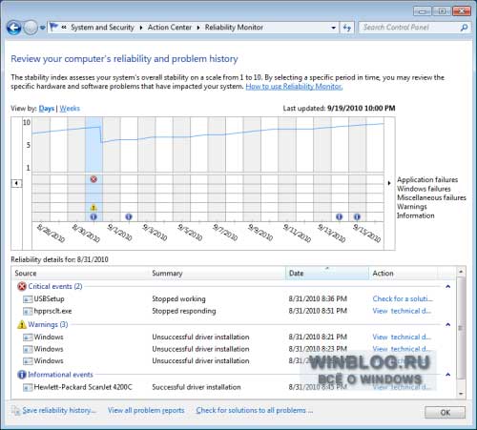Click Save reliability history link
The height and width of the screenshot is (430, 477).
59,410
